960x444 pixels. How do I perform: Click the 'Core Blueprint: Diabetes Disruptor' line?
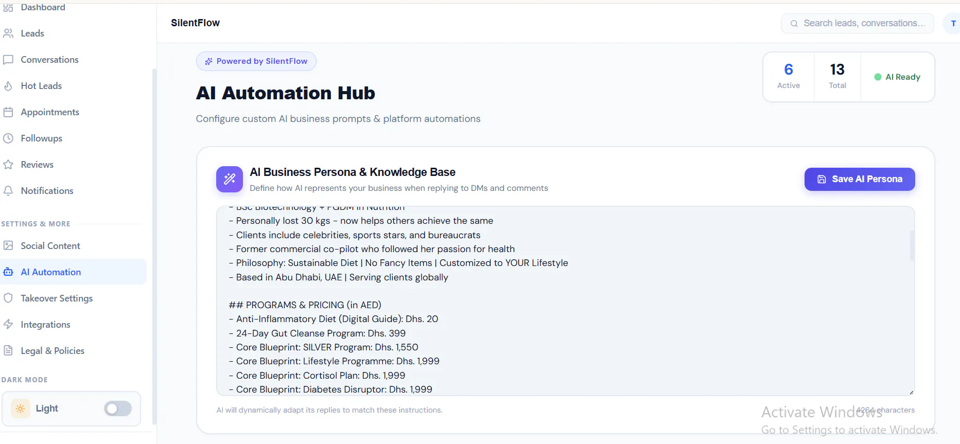point(330,389)
